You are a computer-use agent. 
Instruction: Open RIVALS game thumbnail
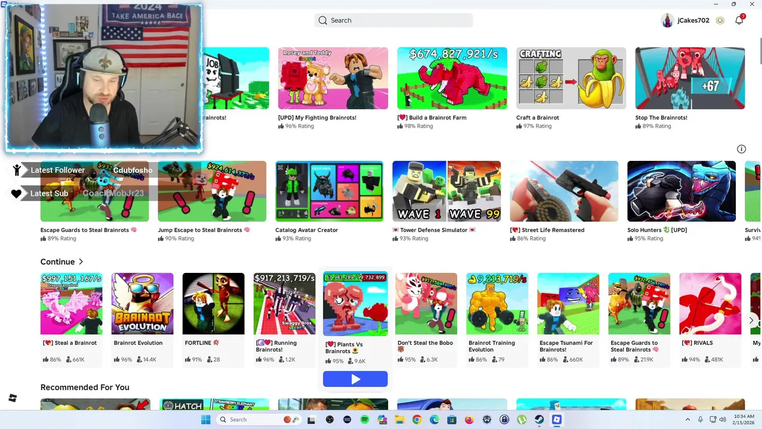coord(710,304)
